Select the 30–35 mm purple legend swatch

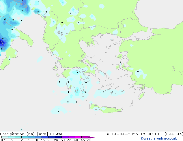tap(65, 137)
